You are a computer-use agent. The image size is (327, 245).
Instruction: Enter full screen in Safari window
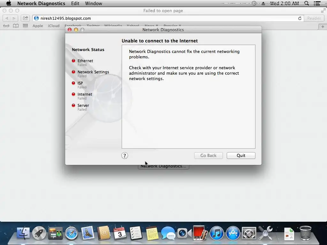tap(323, 11)
